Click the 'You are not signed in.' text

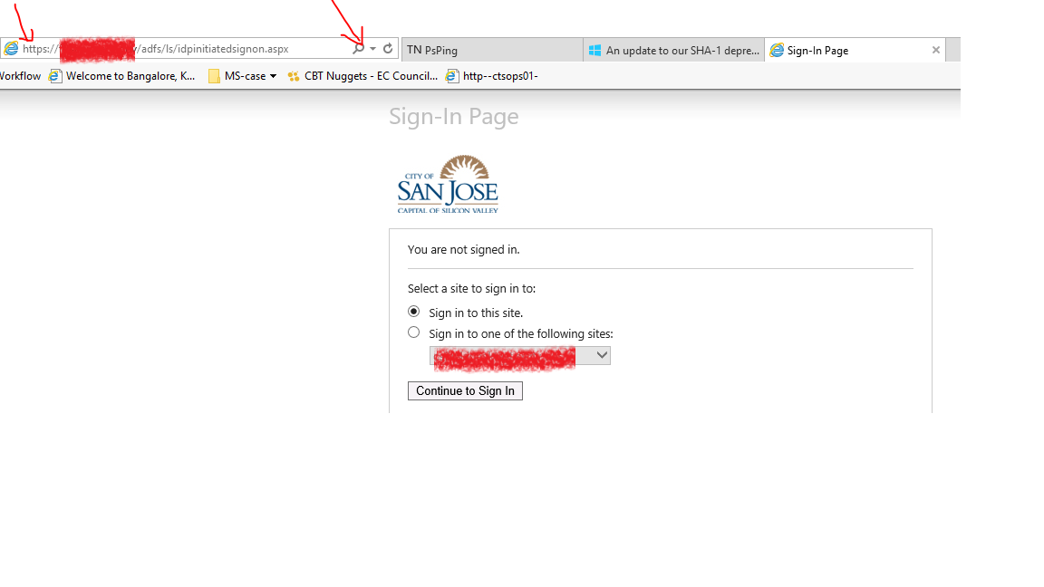463,250
